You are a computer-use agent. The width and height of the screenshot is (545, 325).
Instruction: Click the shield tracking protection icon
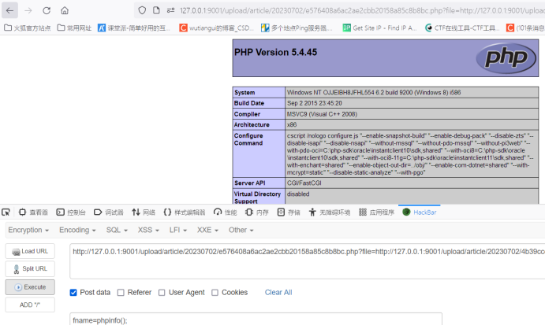point(142,10)
